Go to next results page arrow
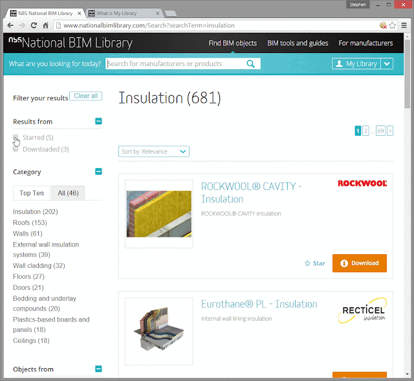414x381 pixels. point(390,131)
